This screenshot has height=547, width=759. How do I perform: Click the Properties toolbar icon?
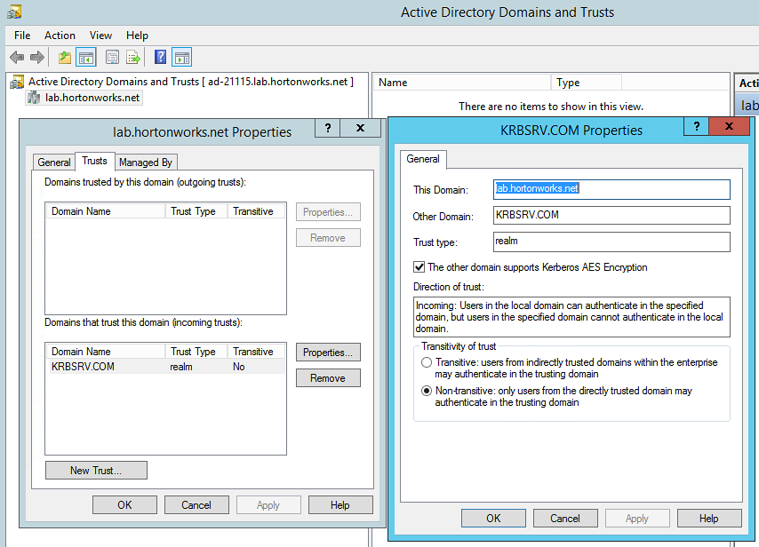113,58
